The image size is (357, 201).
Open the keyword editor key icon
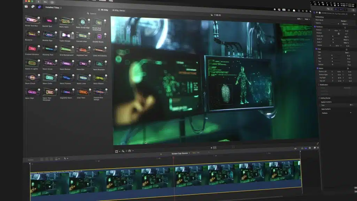[45, 2]
